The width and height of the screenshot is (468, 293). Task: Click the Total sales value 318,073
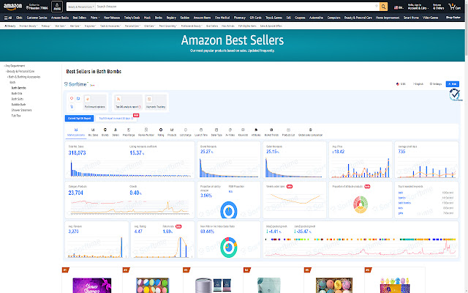pyautogui.click(x=77, y=153)
